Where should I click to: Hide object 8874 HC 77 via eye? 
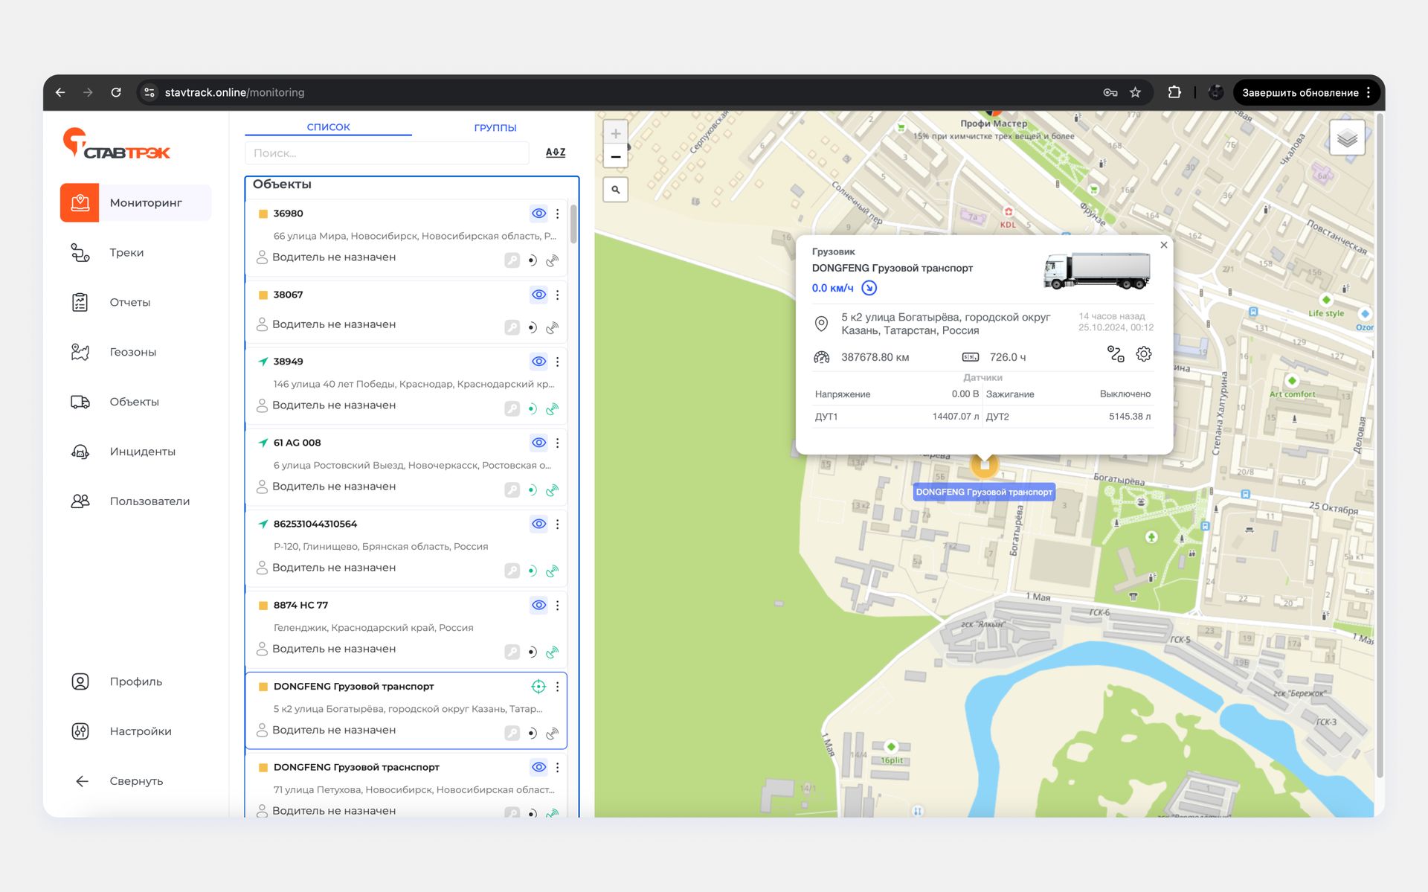point(538,605)
